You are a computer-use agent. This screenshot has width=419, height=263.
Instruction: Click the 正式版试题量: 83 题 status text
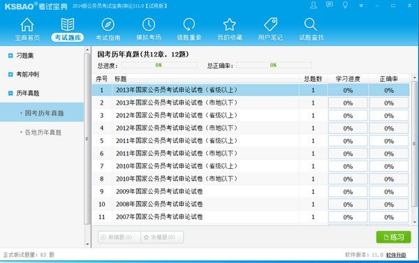tap(29, 255)
